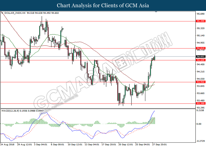Click the 95.690 price axis label

(201, 14)
